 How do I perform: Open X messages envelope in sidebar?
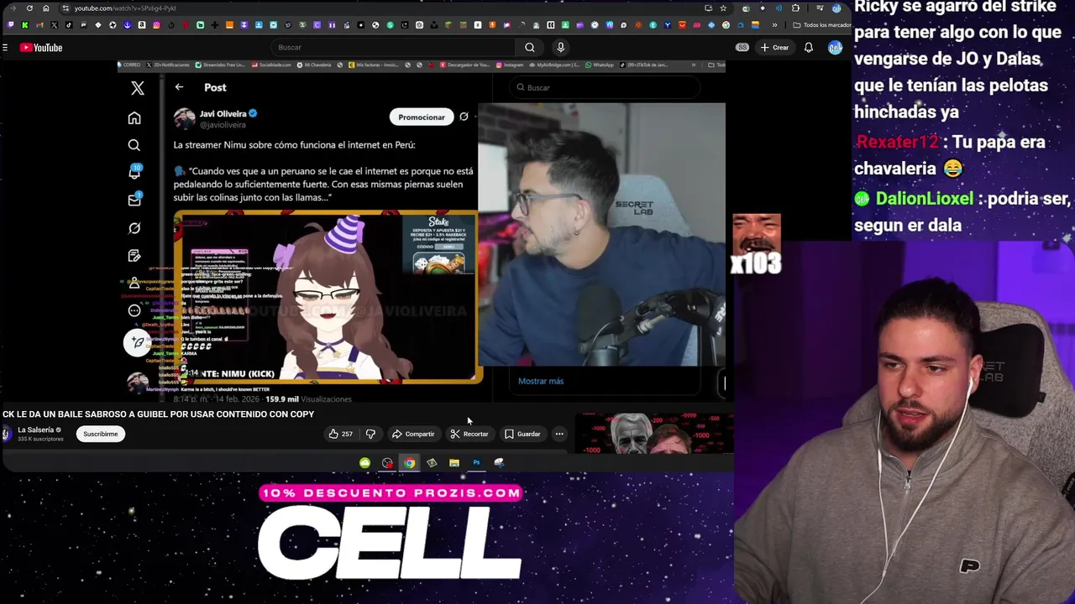click(x=134, y=200)
